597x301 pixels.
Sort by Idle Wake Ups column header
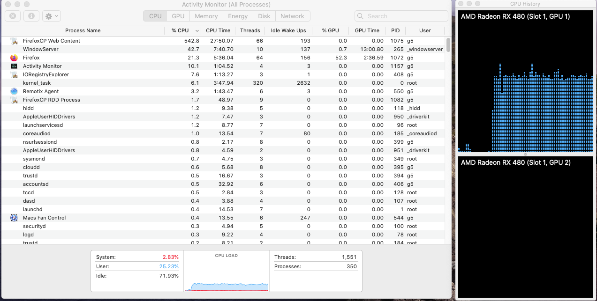click(288, 30)
